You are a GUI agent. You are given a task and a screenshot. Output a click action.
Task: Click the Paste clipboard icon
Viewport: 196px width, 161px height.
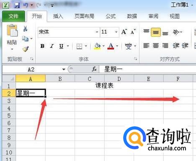click(12, 30)
